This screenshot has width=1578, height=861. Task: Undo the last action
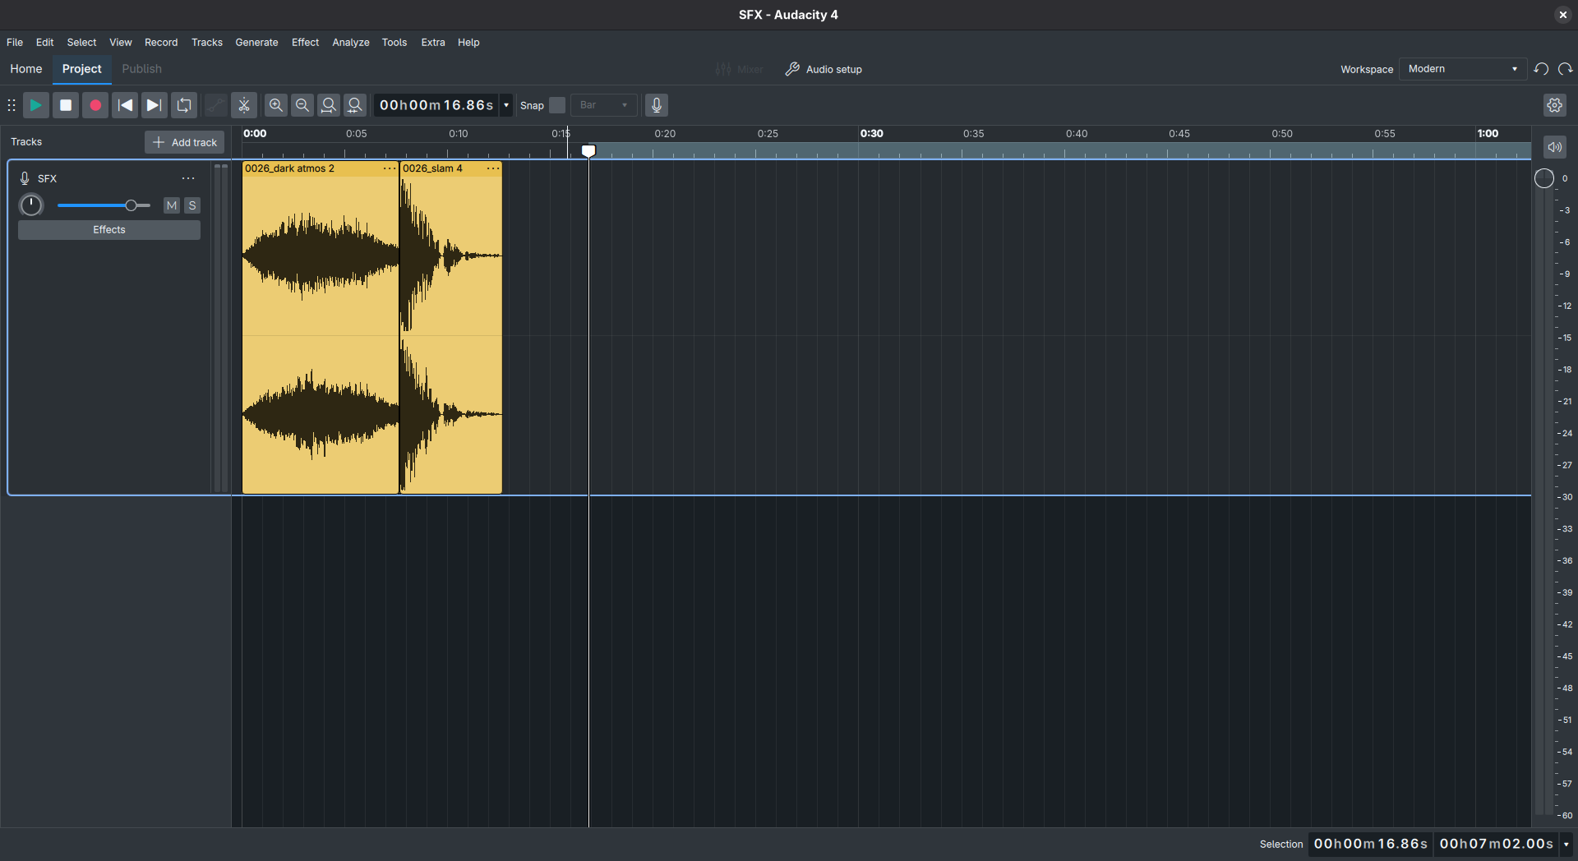(1541, 69)
